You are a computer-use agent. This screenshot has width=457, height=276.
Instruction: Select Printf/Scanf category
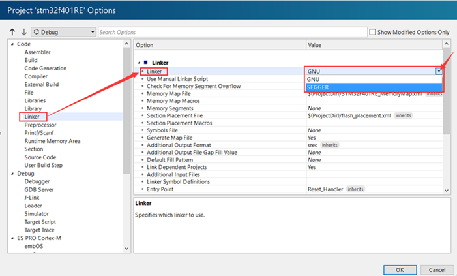point(39,133)
